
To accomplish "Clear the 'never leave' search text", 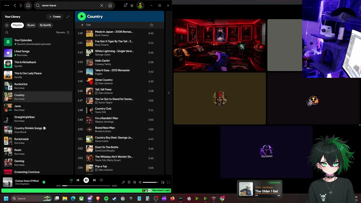I will coord(102,5).
